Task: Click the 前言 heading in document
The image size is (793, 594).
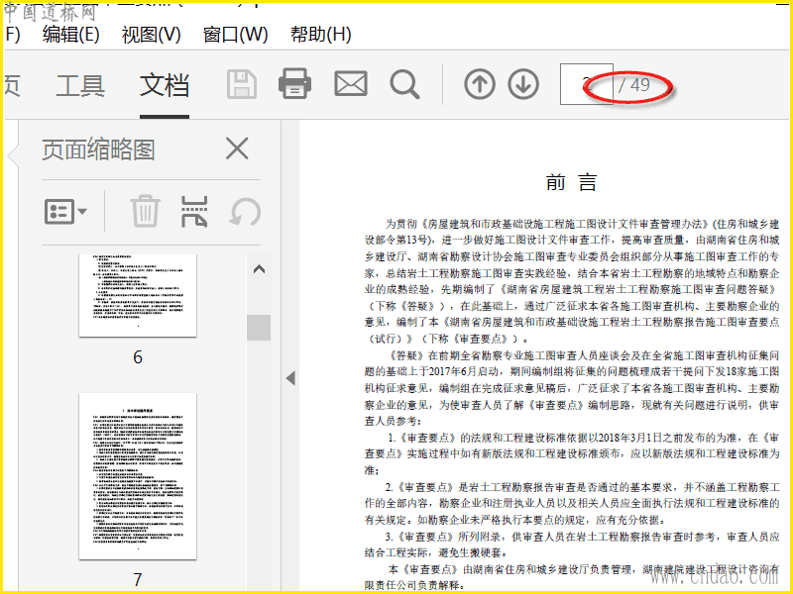Action: (x=572, y=182)
